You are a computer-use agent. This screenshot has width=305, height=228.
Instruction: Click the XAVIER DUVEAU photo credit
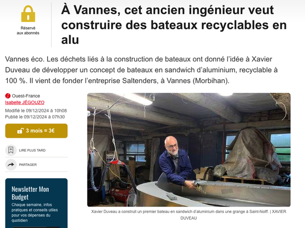(279, 211)
